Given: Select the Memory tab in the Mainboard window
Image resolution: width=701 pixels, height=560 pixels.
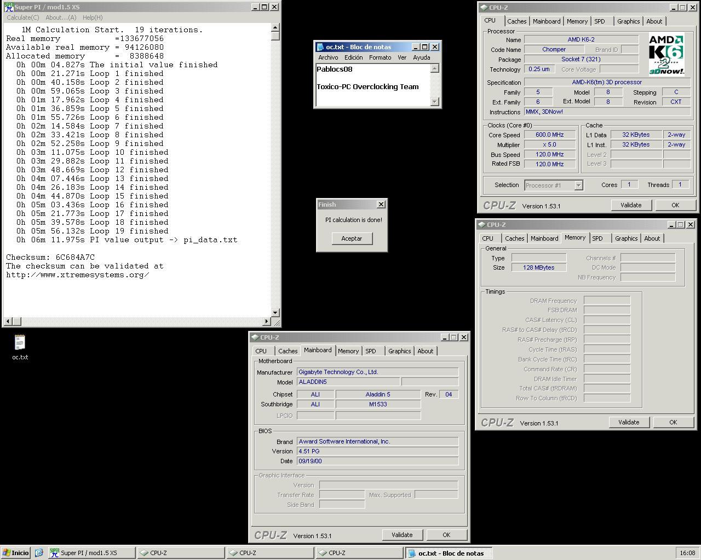Looking at the screenshot, I should click(348, 351).
